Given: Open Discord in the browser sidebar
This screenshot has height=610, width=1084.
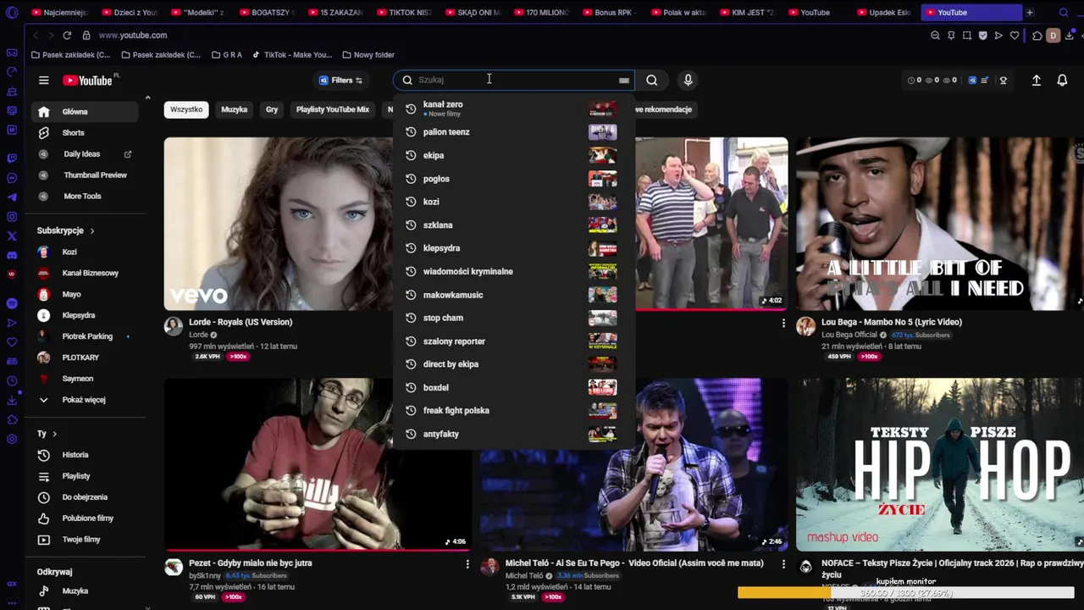Looking at the screenshot, I should (12, 255).
